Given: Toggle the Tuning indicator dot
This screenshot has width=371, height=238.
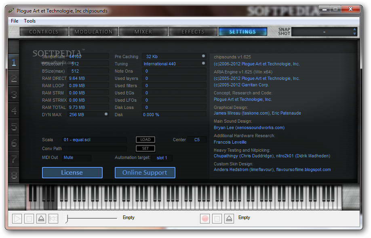Looking at the screenshot, I should (x=203, y=63).
